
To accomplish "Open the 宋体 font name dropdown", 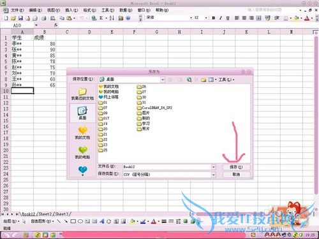I will (x=191, y=18).
